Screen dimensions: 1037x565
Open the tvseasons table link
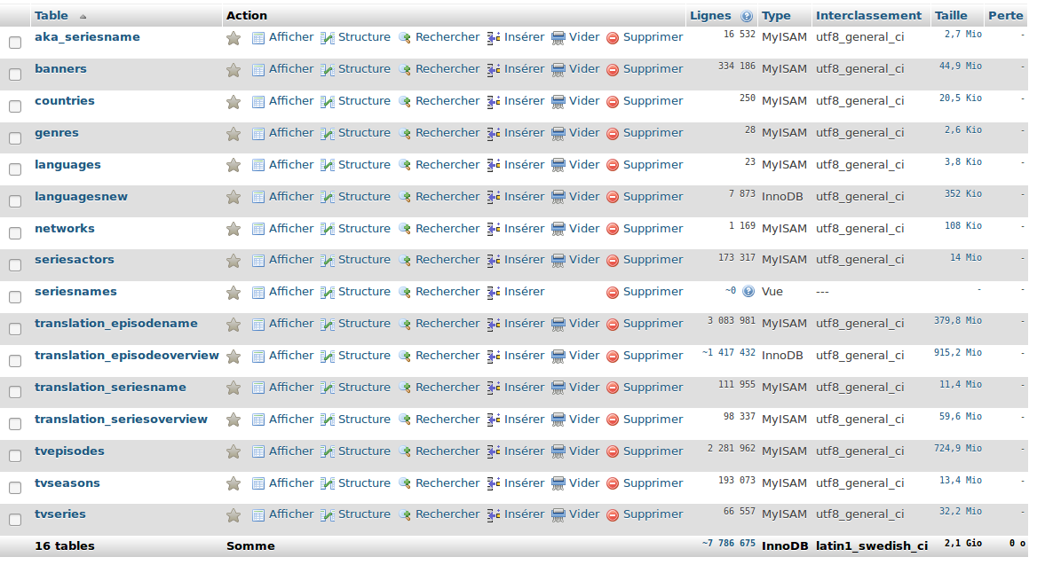(67, 483)
